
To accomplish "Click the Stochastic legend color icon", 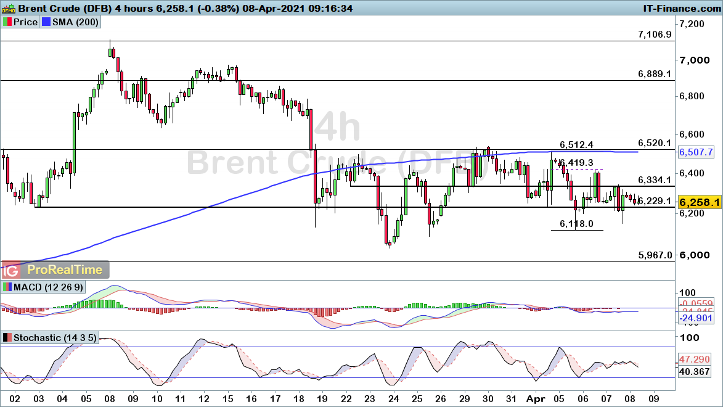I will [7, 338].
